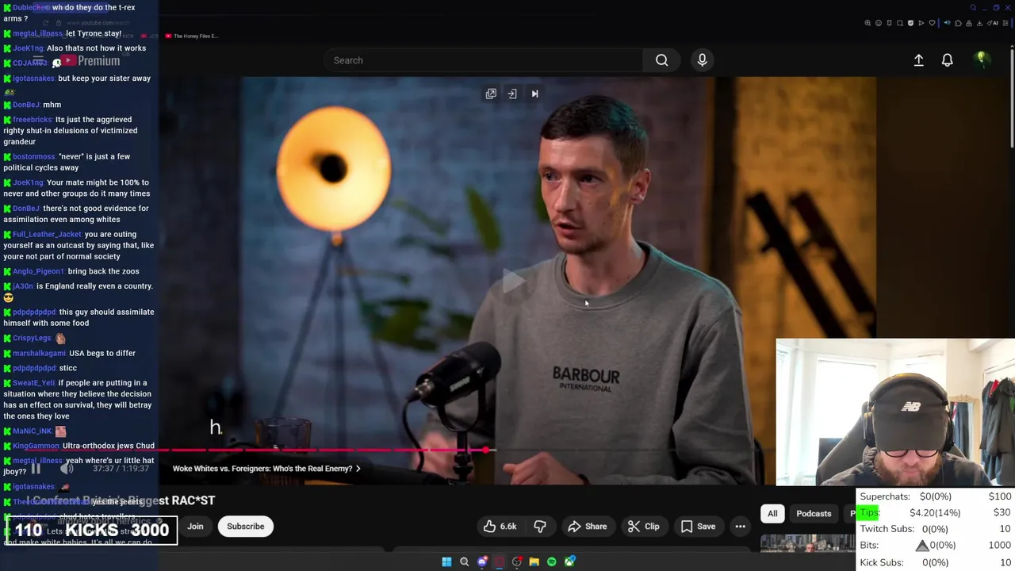The width and height of the screenshot is (1015, 571).
Task: Click the Clip scissors button
Action: point(643,526)
